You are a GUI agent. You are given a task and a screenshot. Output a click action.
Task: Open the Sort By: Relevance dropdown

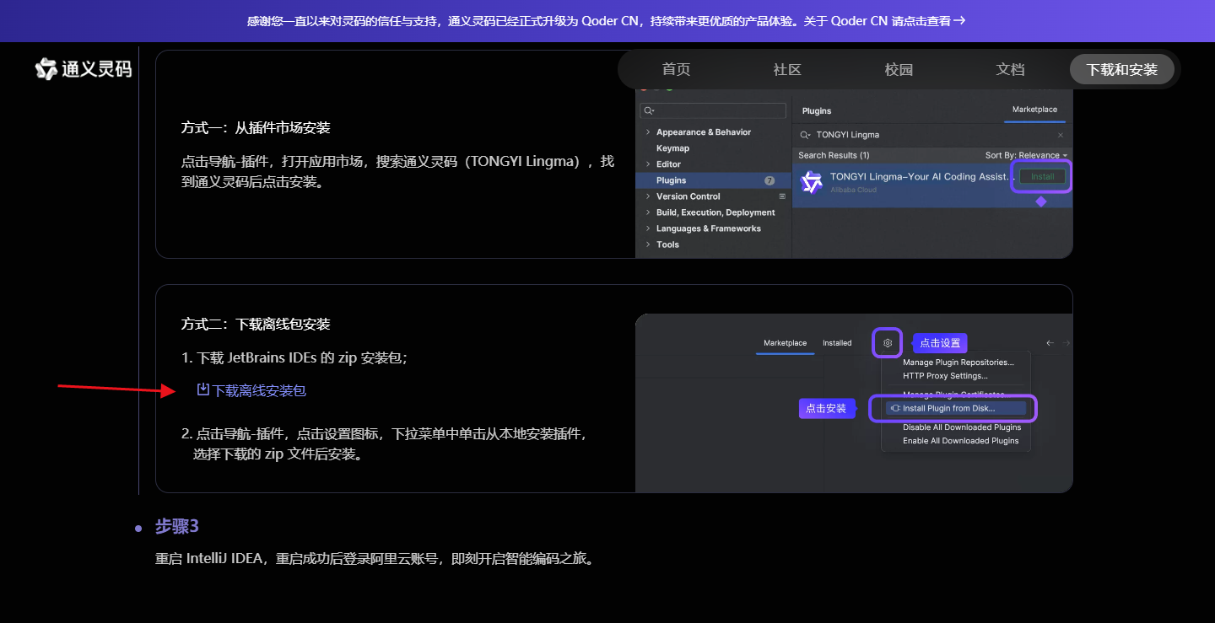[1026, 155]
